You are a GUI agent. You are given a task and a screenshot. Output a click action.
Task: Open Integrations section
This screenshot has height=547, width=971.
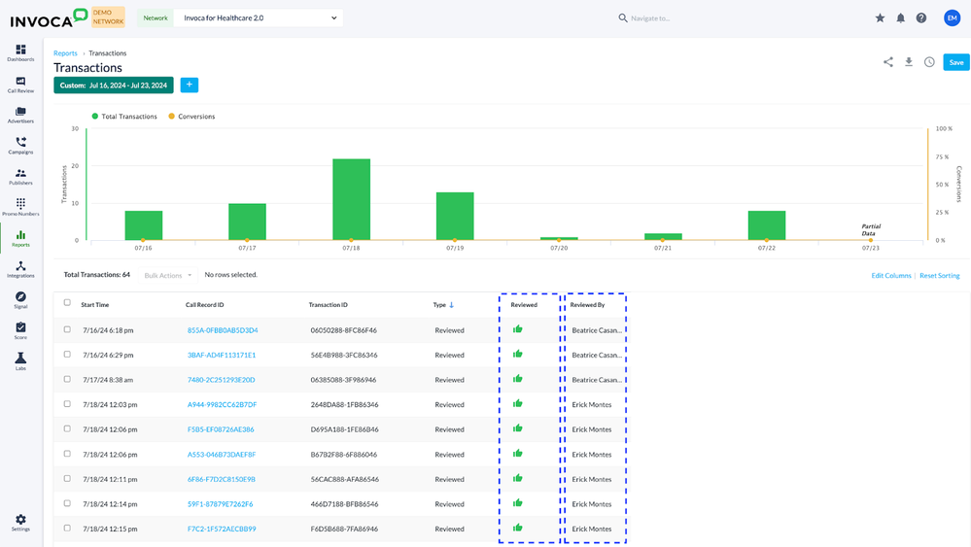(x=20, y=269)
